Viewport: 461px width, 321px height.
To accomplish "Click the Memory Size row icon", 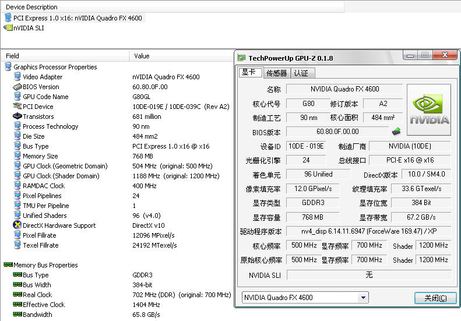I will point(17,156).
